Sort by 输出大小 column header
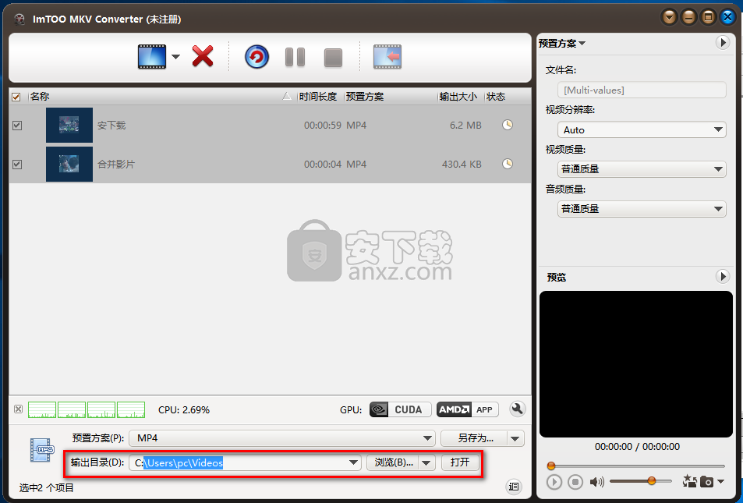 (458, 97)
